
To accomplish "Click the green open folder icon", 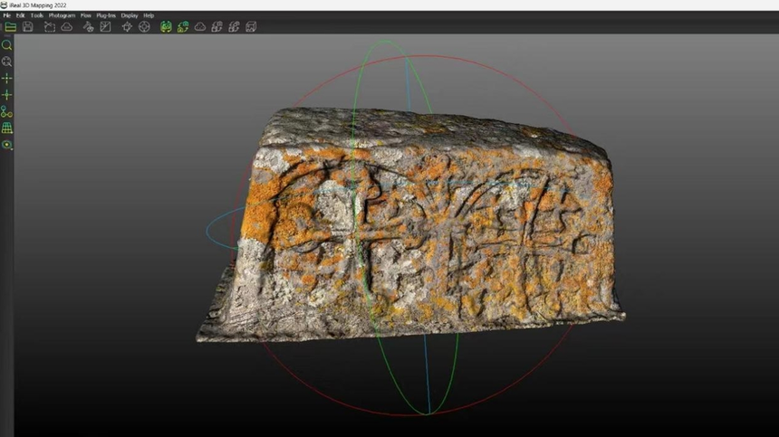I will pos(11,27).
